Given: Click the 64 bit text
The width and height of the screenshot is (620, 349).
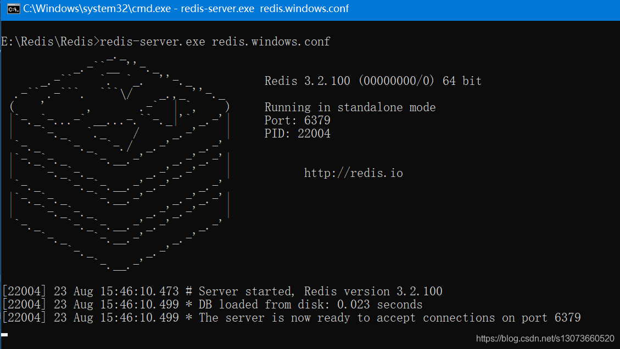Looking at the screenshot, I should 462,81.
